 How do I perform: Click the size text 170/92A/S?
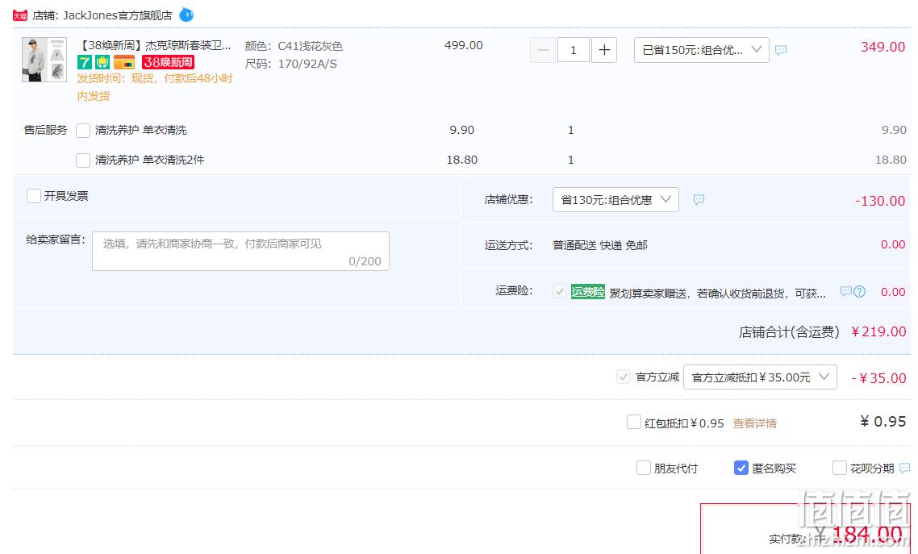(307, 64)
